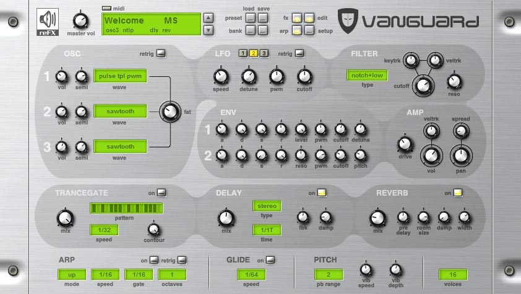Open trancegate speed selector 1/32

pyautogui.click(x=105, y=230)
